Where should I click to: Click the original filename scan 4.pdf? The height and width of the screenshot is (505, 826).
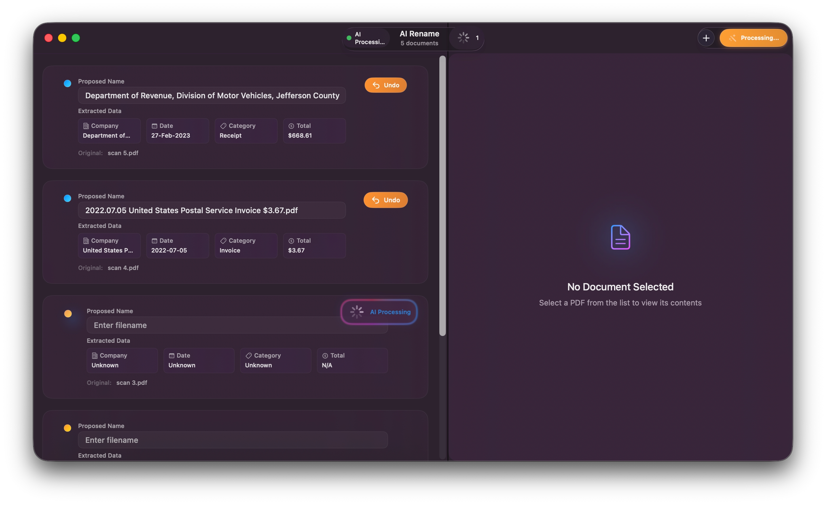coord(123,268)
